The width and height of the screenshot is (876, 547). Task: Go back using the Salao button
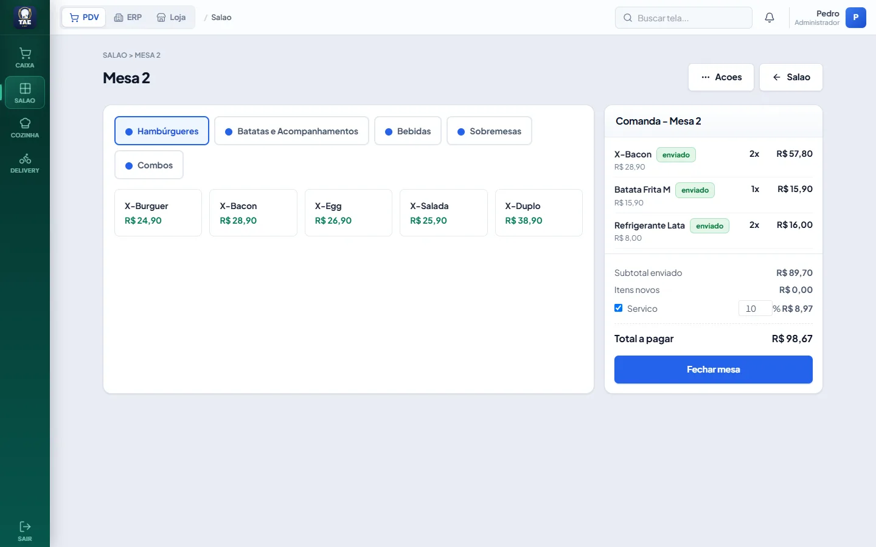[x=791, y=77]
